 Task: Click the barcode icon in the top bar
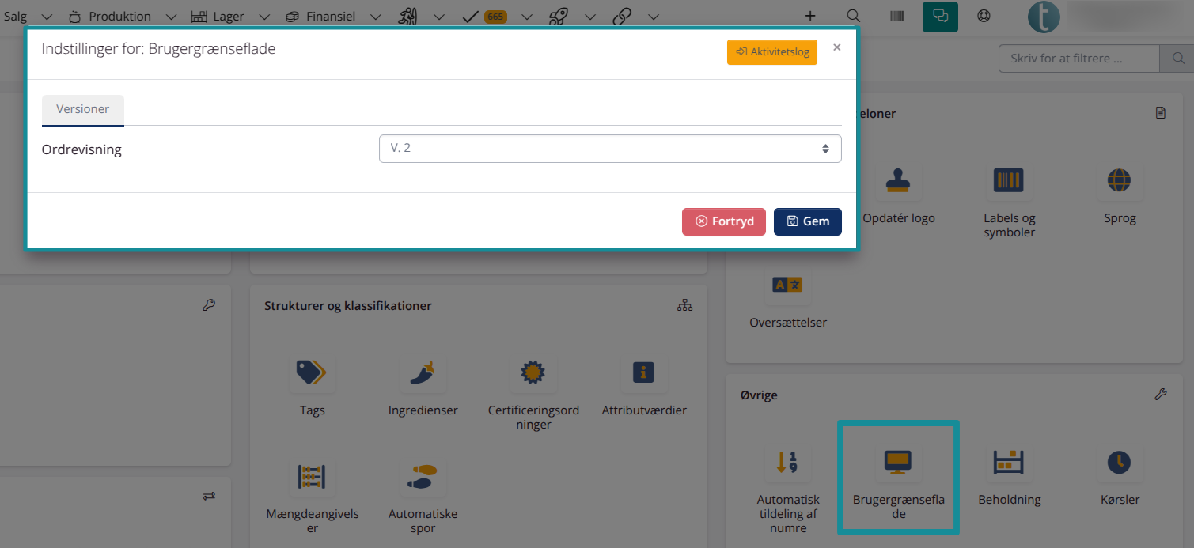click(x=896, y=16)
